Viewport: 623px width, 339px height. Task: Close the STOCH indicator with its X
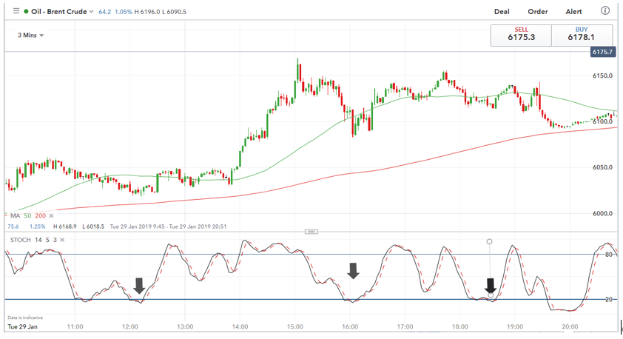click(x=62, y=241)
